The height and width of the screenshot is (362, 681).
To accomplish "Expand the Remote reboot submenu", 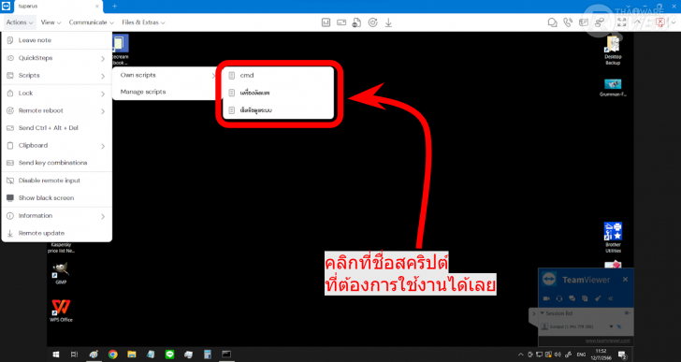I will (x=56, y=110).
